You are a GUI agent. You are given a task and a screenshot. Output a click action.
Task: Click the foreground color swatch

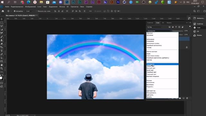(1, 78)
